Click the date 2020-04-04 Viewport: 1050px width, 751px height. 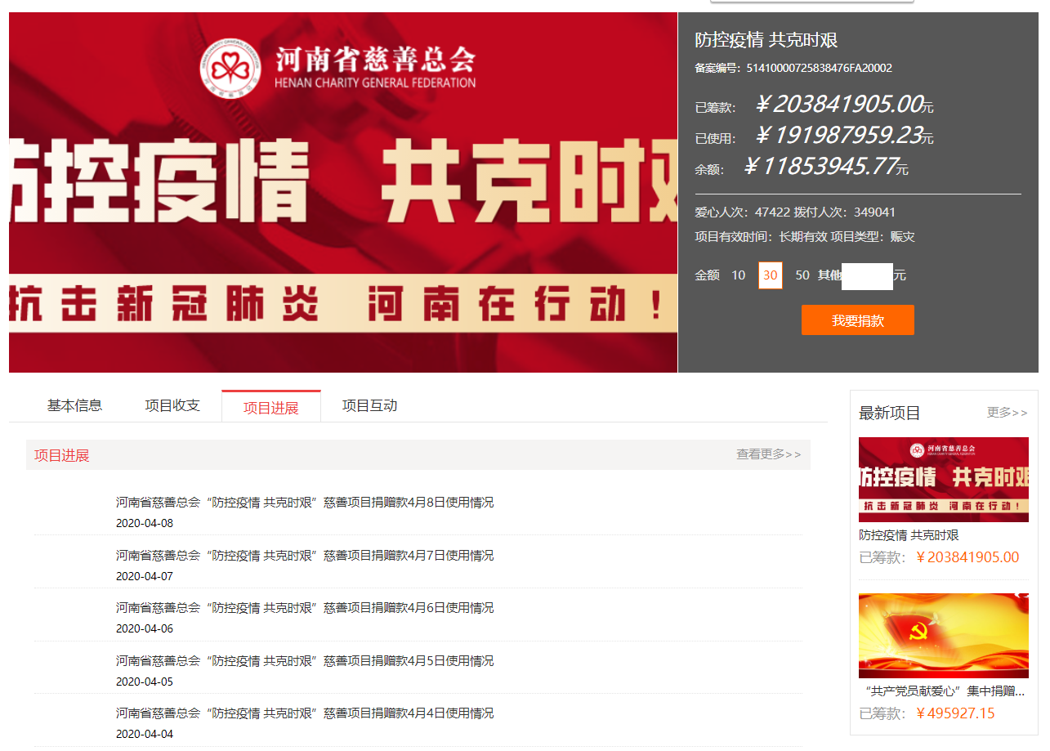(x=145, y=734)
